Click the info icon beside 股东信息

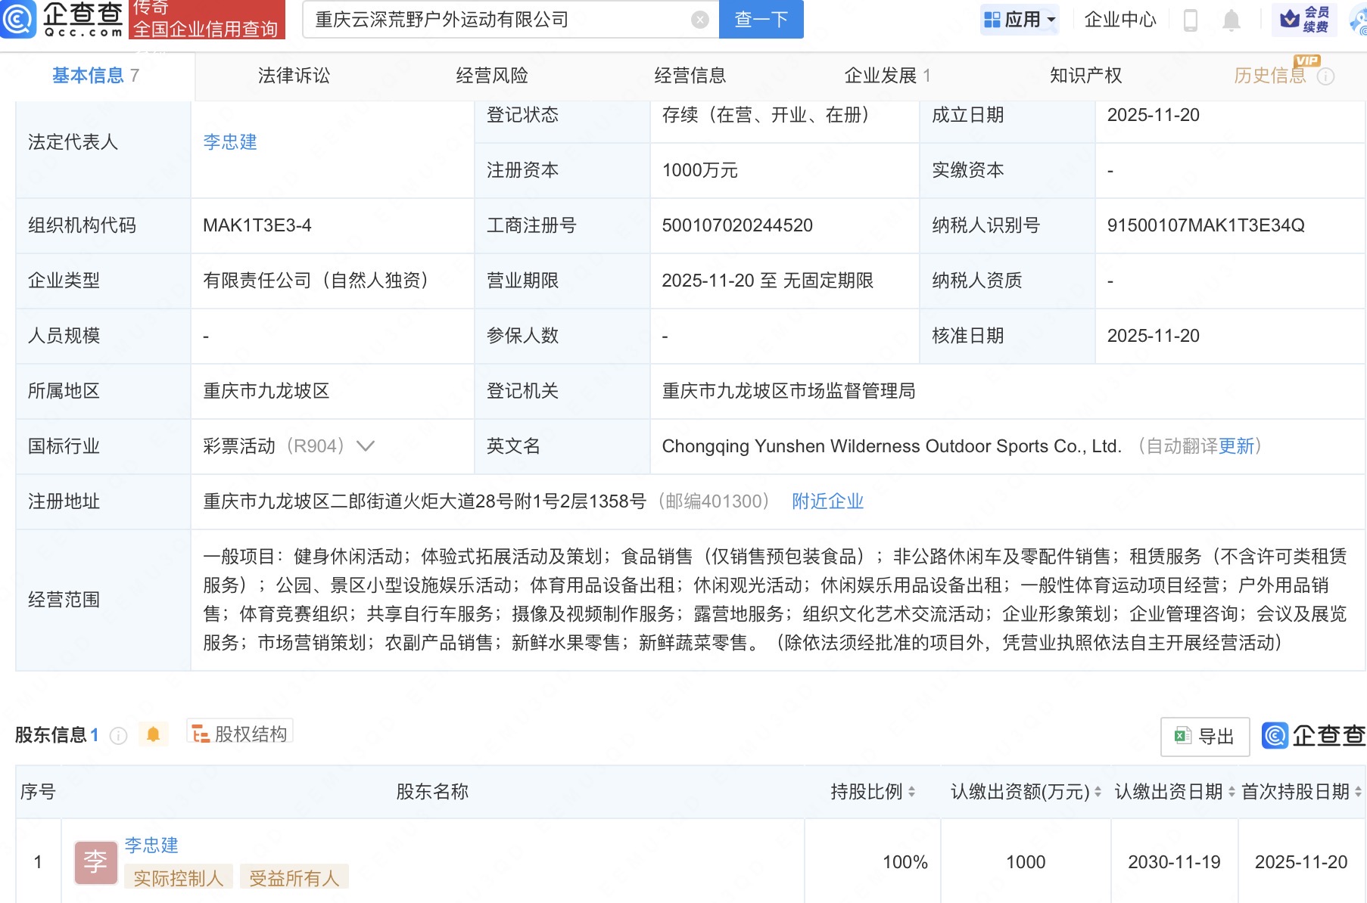click(118, 735)
